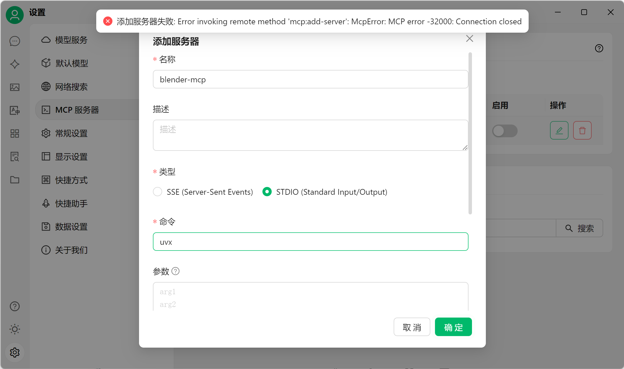
Task: Open 数据设置 settings menu item
Action: 71,227
